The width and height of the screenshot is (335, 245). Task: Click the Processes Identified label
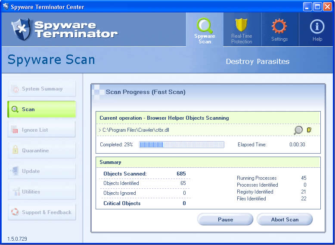coord(257,185)
